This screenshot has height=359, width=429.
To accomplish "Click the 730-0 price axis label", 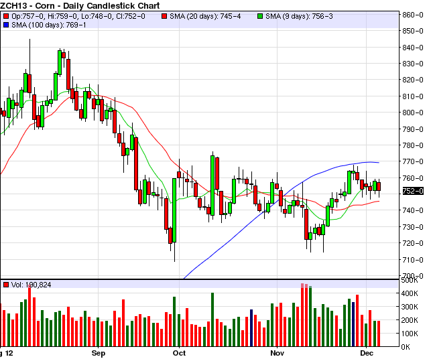I will tap(413, 227).
